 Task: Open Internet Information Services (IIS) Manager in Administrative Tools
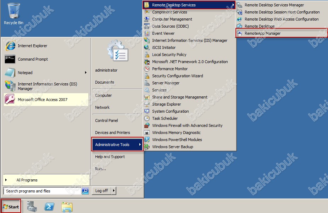(x=189, y=40)
